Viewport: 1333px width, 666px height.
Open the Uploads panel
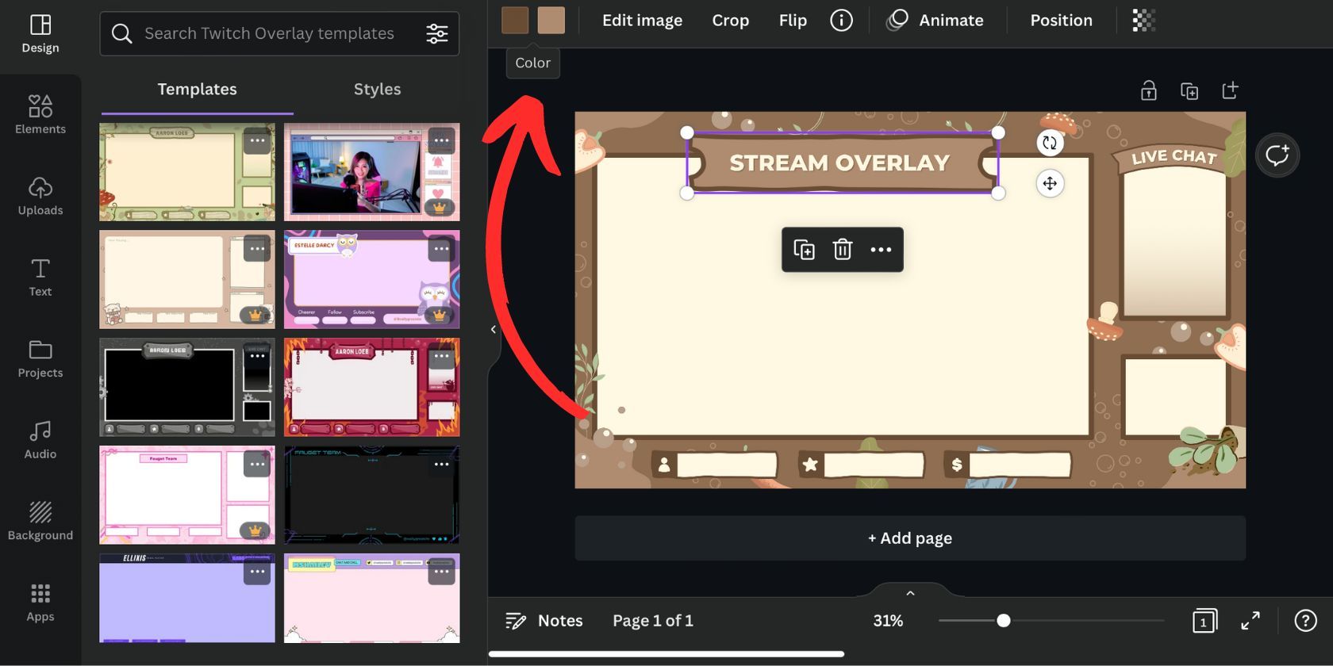[40, 196]
